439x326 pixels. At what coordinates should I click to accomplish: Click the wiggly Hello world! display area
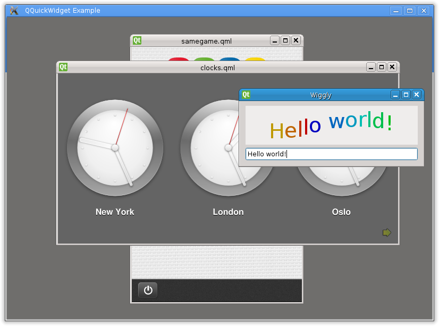tap(332, 125)
